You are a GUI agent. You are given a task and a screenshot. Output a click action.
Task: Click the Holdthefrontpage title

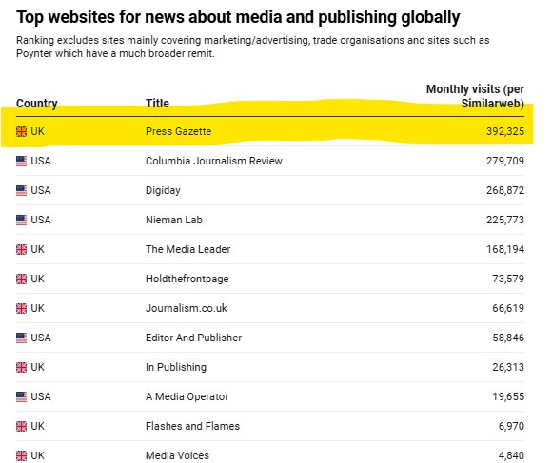pyautogui.click(x=187, y=280)
